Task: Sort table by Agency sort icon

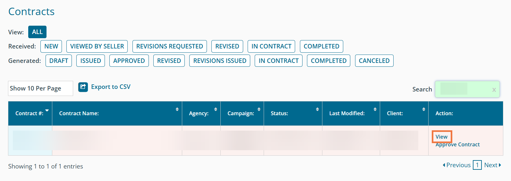Action: tap(216, 109)
